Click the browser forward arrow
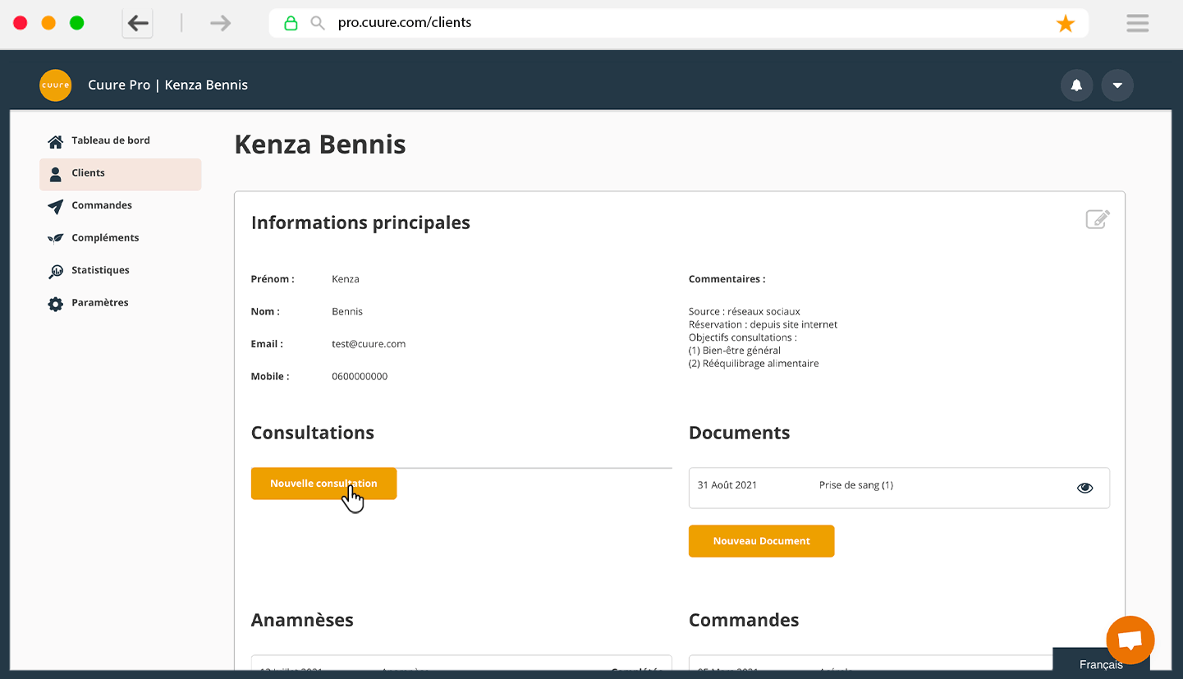This screenshot has width=1183, height=679. pos(220,23)
